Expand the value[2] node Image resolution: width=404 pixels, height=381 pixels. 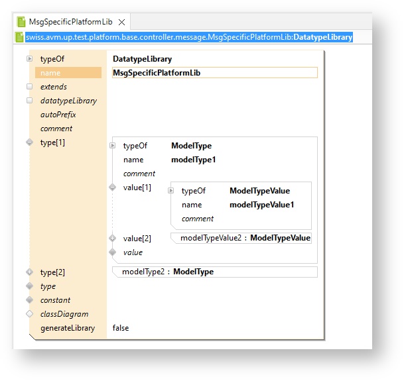(x=113, y=239)
